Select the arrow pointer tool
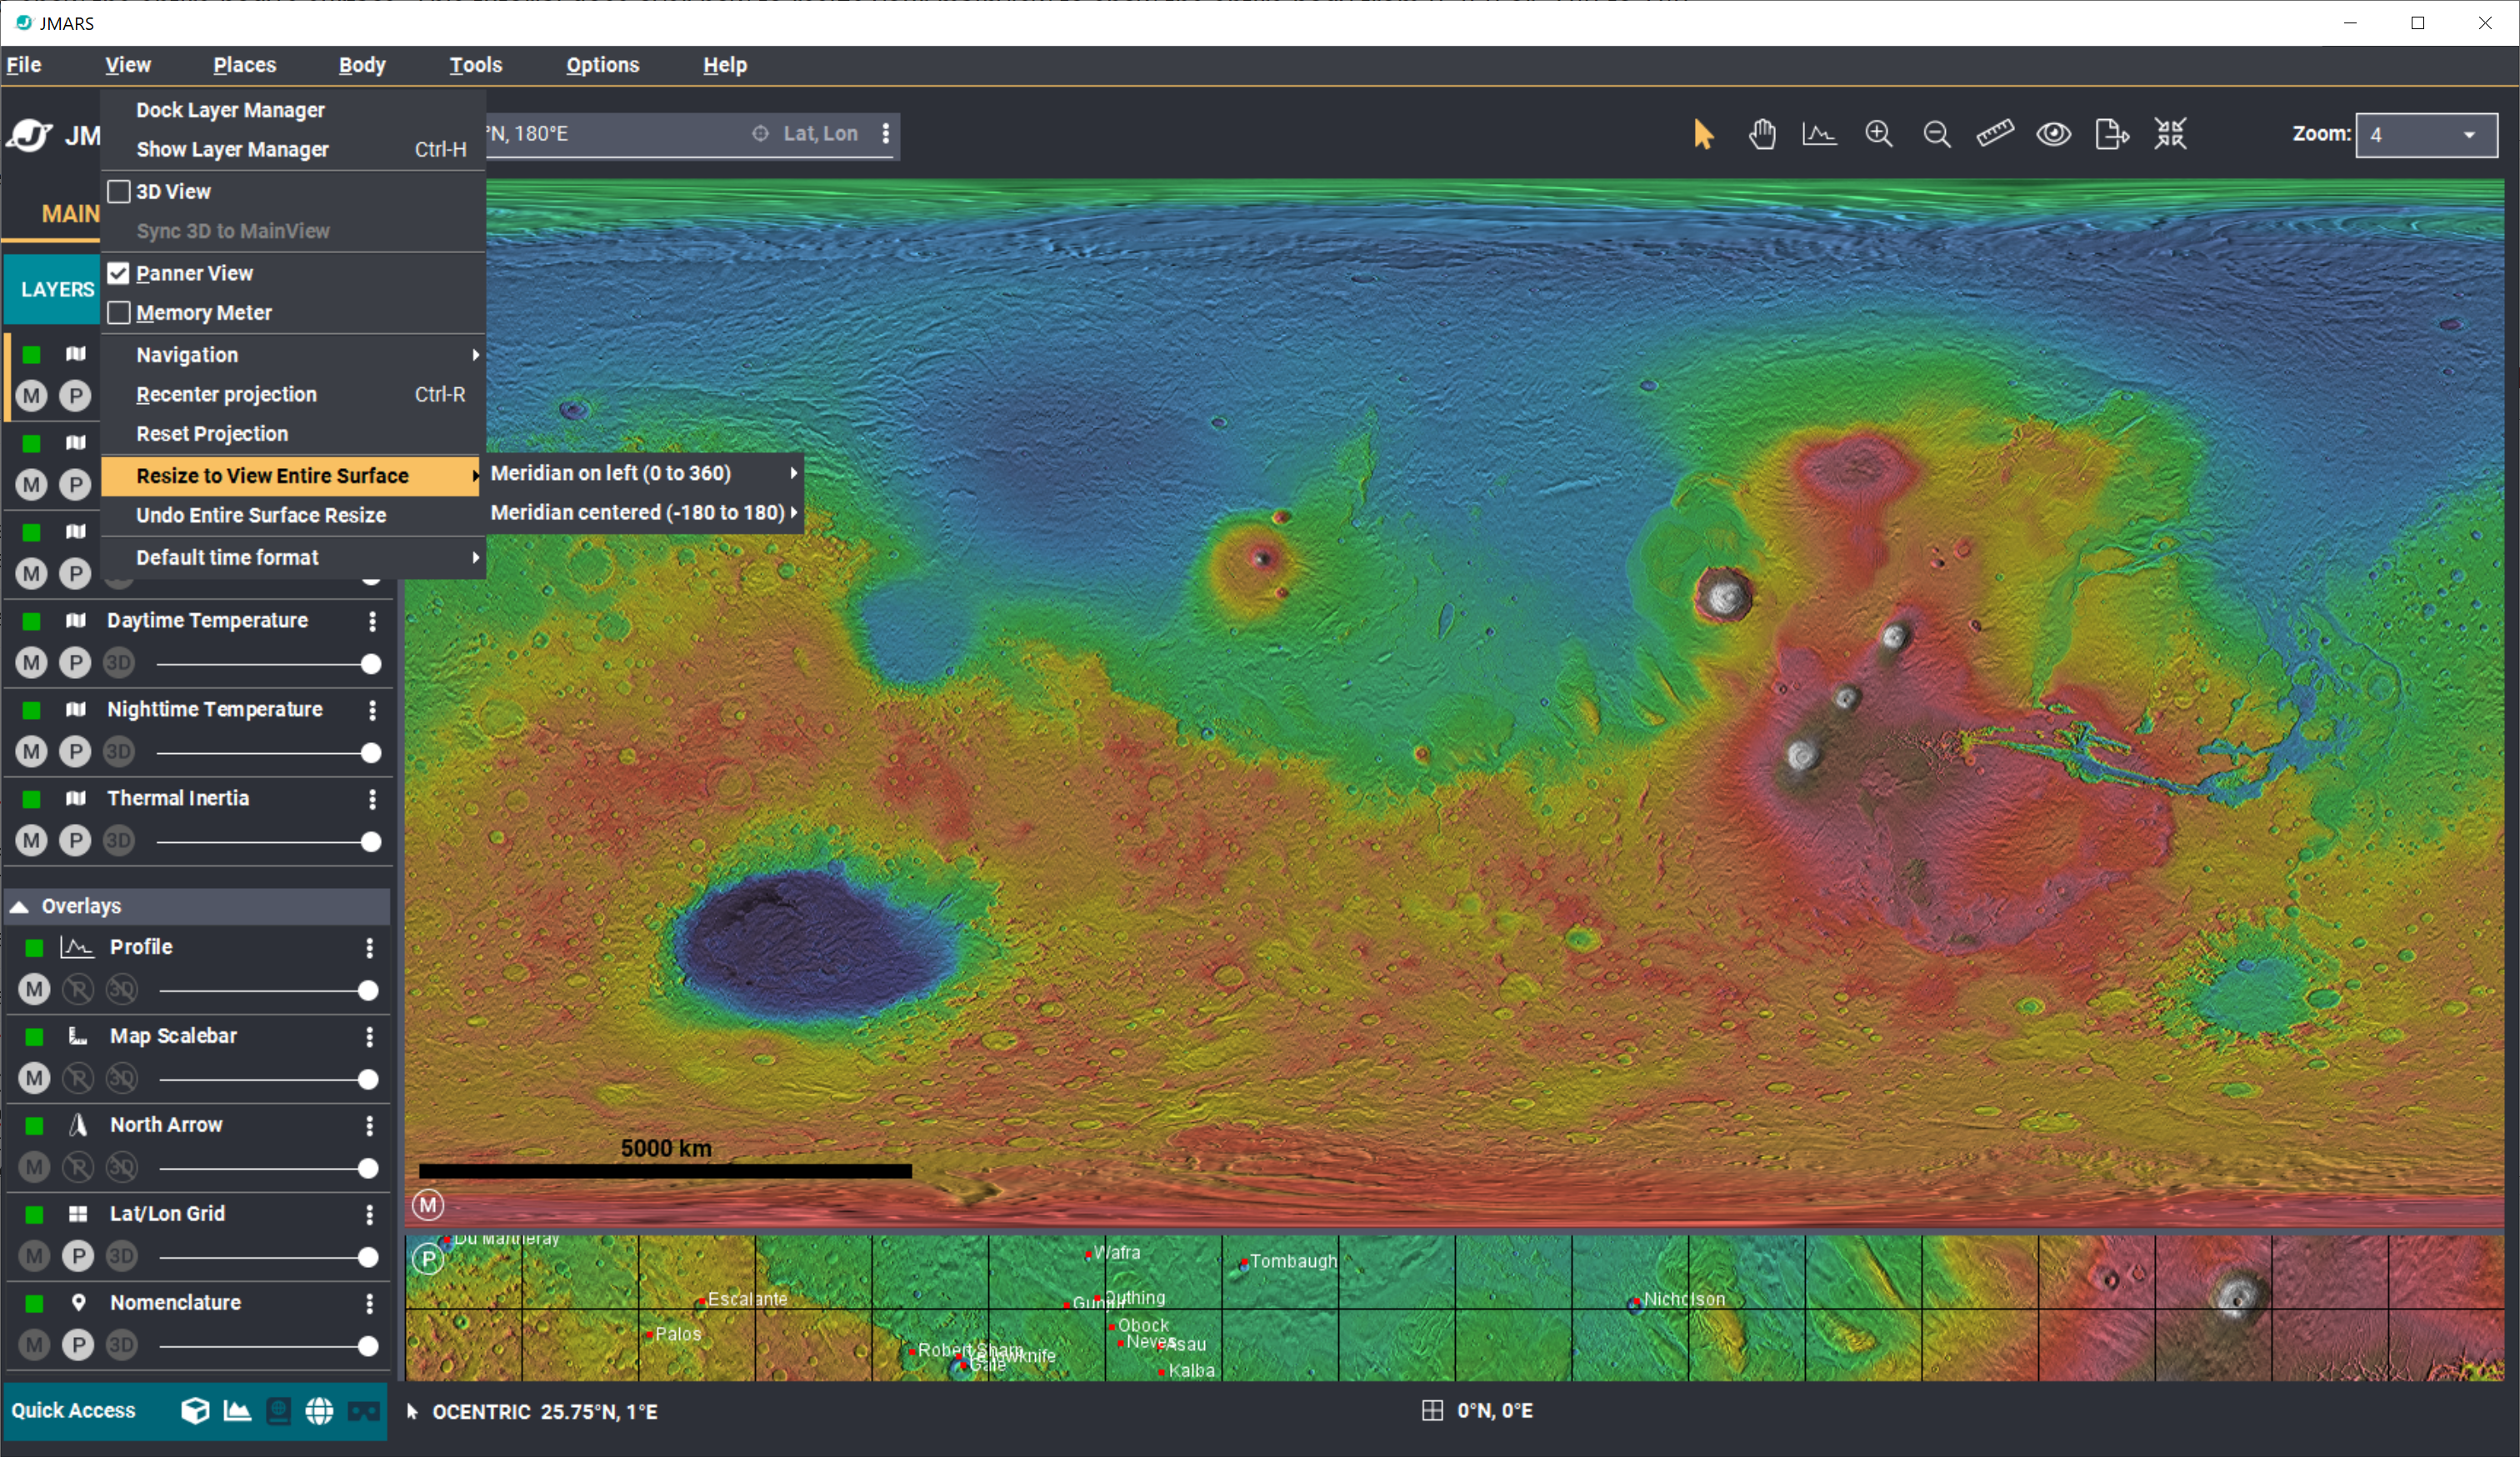Screen dimensions: 2520x1457 (x=1704, y=134)
